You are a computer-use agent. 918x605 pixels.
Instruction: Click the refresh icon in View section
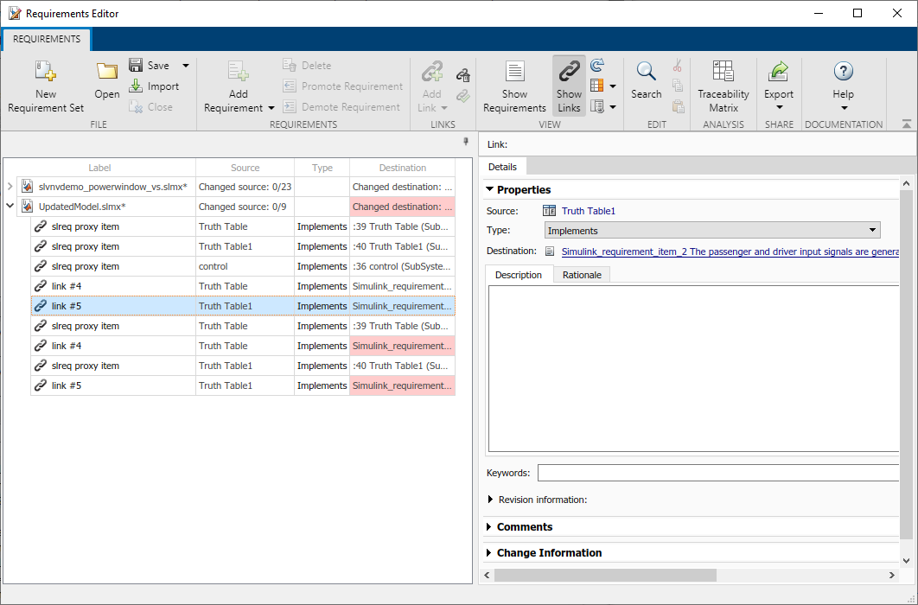[x=597, y=66]
